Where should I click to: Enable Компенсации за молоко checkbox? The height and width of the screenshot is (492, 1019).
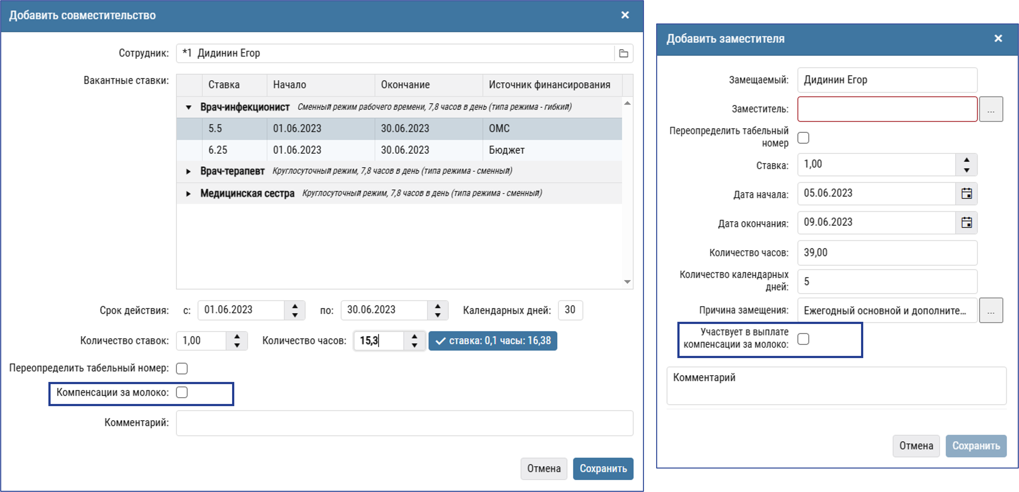(182, 392)
